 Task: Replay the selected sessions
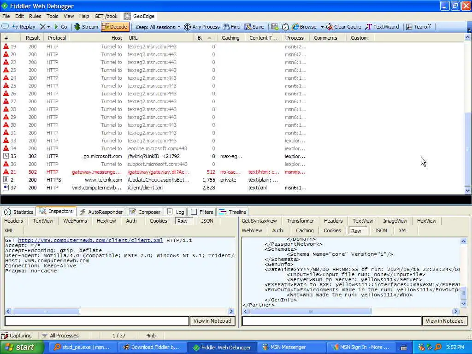click(x=24, y=27)
